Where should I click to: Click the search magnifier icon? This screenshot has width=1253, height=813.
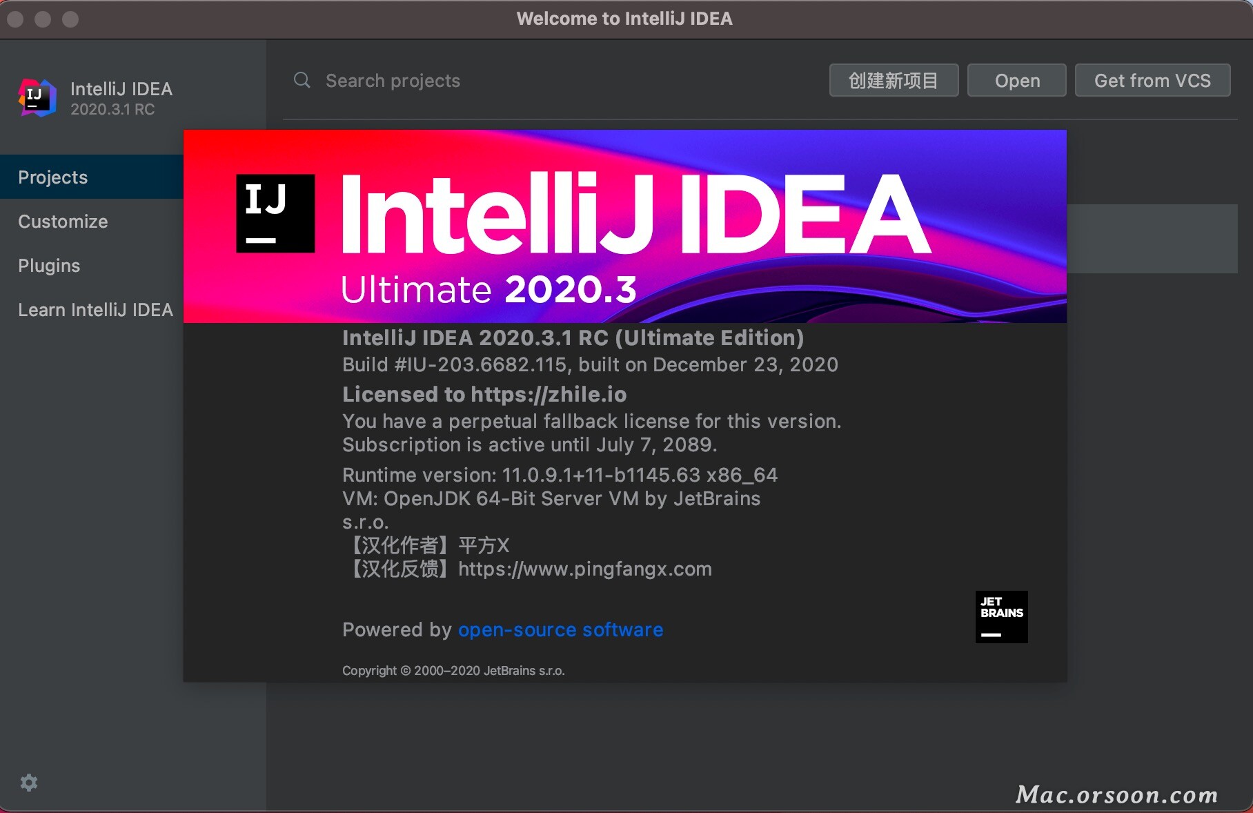click(302, 80)
